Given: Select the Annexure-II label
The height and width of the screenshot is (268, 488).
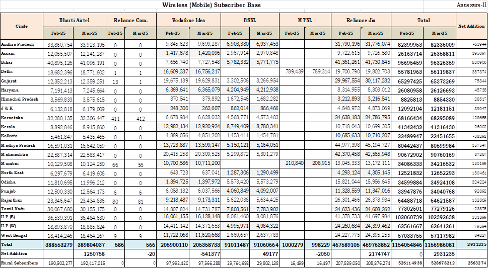Looking at the screenshot, I should pos(470,5).
